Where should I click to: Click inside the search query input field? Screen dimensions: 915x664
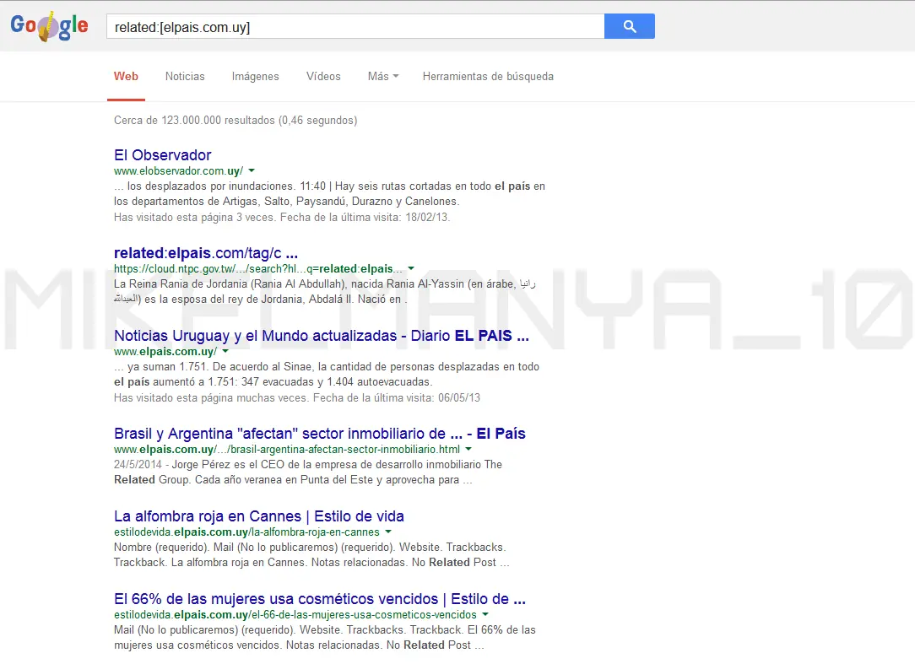[355, 26]
